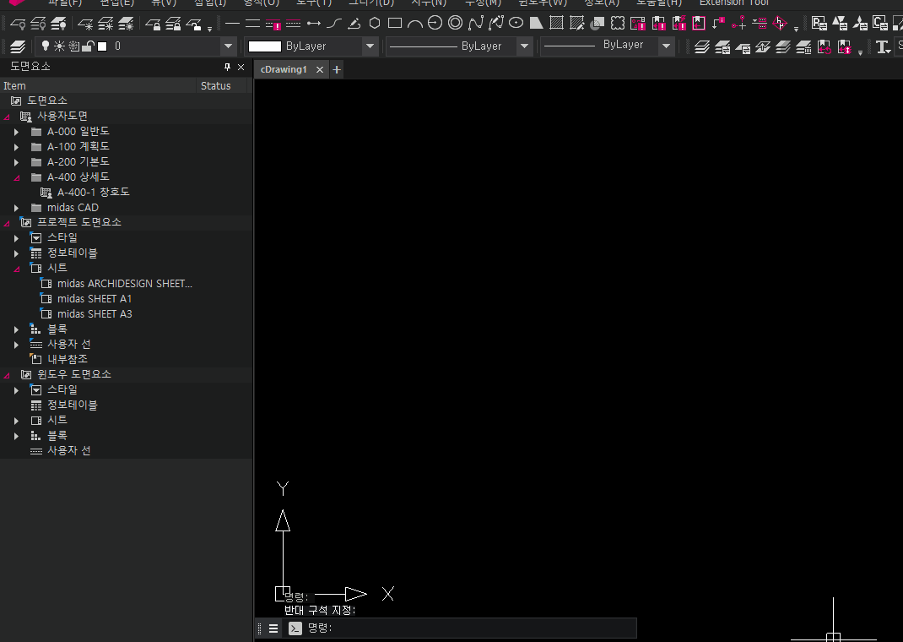
Task: Close the 도면요소 panel
Action: [241, 67]
